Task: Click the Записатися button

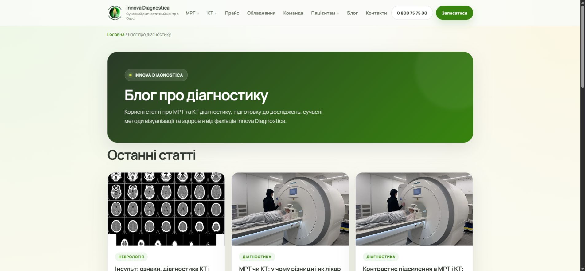Action: click(x=454, y=13)
